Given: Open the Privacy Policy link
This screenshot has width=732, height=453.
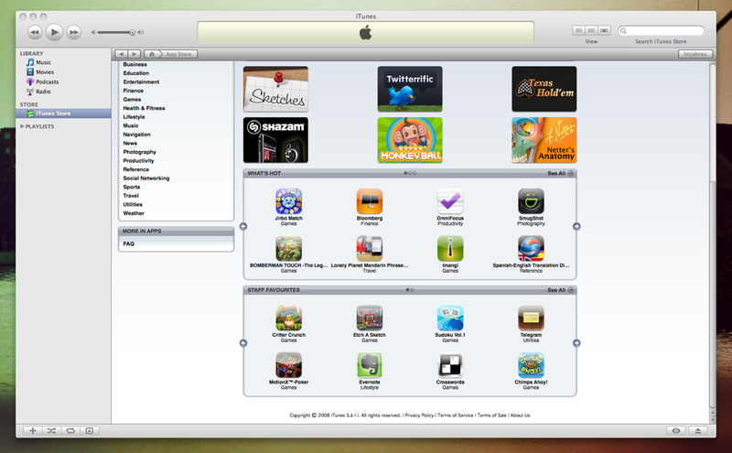Looking at the screenshot, I should (419, 415).
